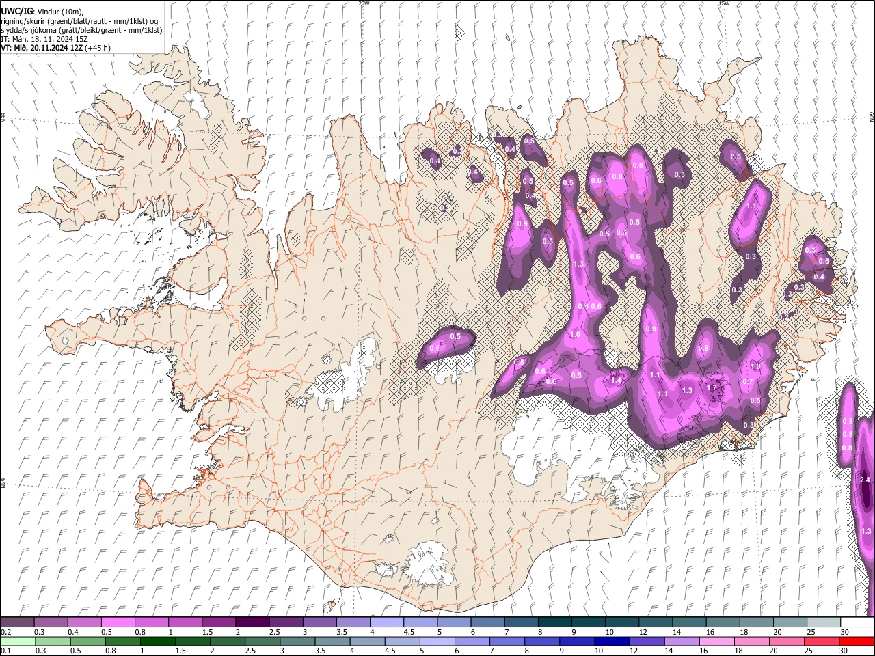Select the 25 red-pink swatch in lower legend
875x656 pixels.
[x=821, y=641]
